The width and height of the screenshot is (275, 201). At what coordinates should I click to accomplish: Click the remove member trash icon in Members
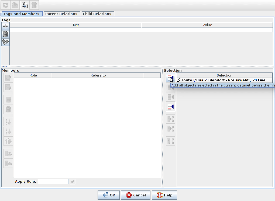[x=8, y=109]
